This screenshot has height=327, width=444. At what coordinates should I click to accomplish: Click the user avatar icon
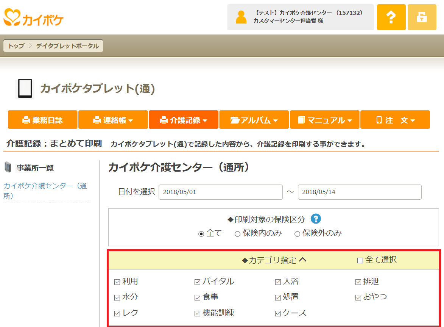[x=241, y=17]
